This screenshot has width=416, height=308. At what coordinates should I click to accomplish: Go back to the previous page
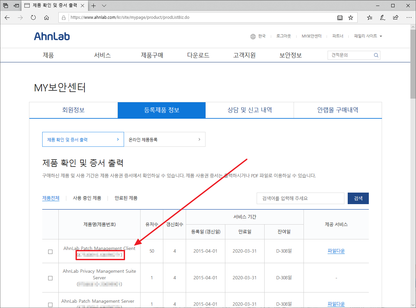coord(7,17)
